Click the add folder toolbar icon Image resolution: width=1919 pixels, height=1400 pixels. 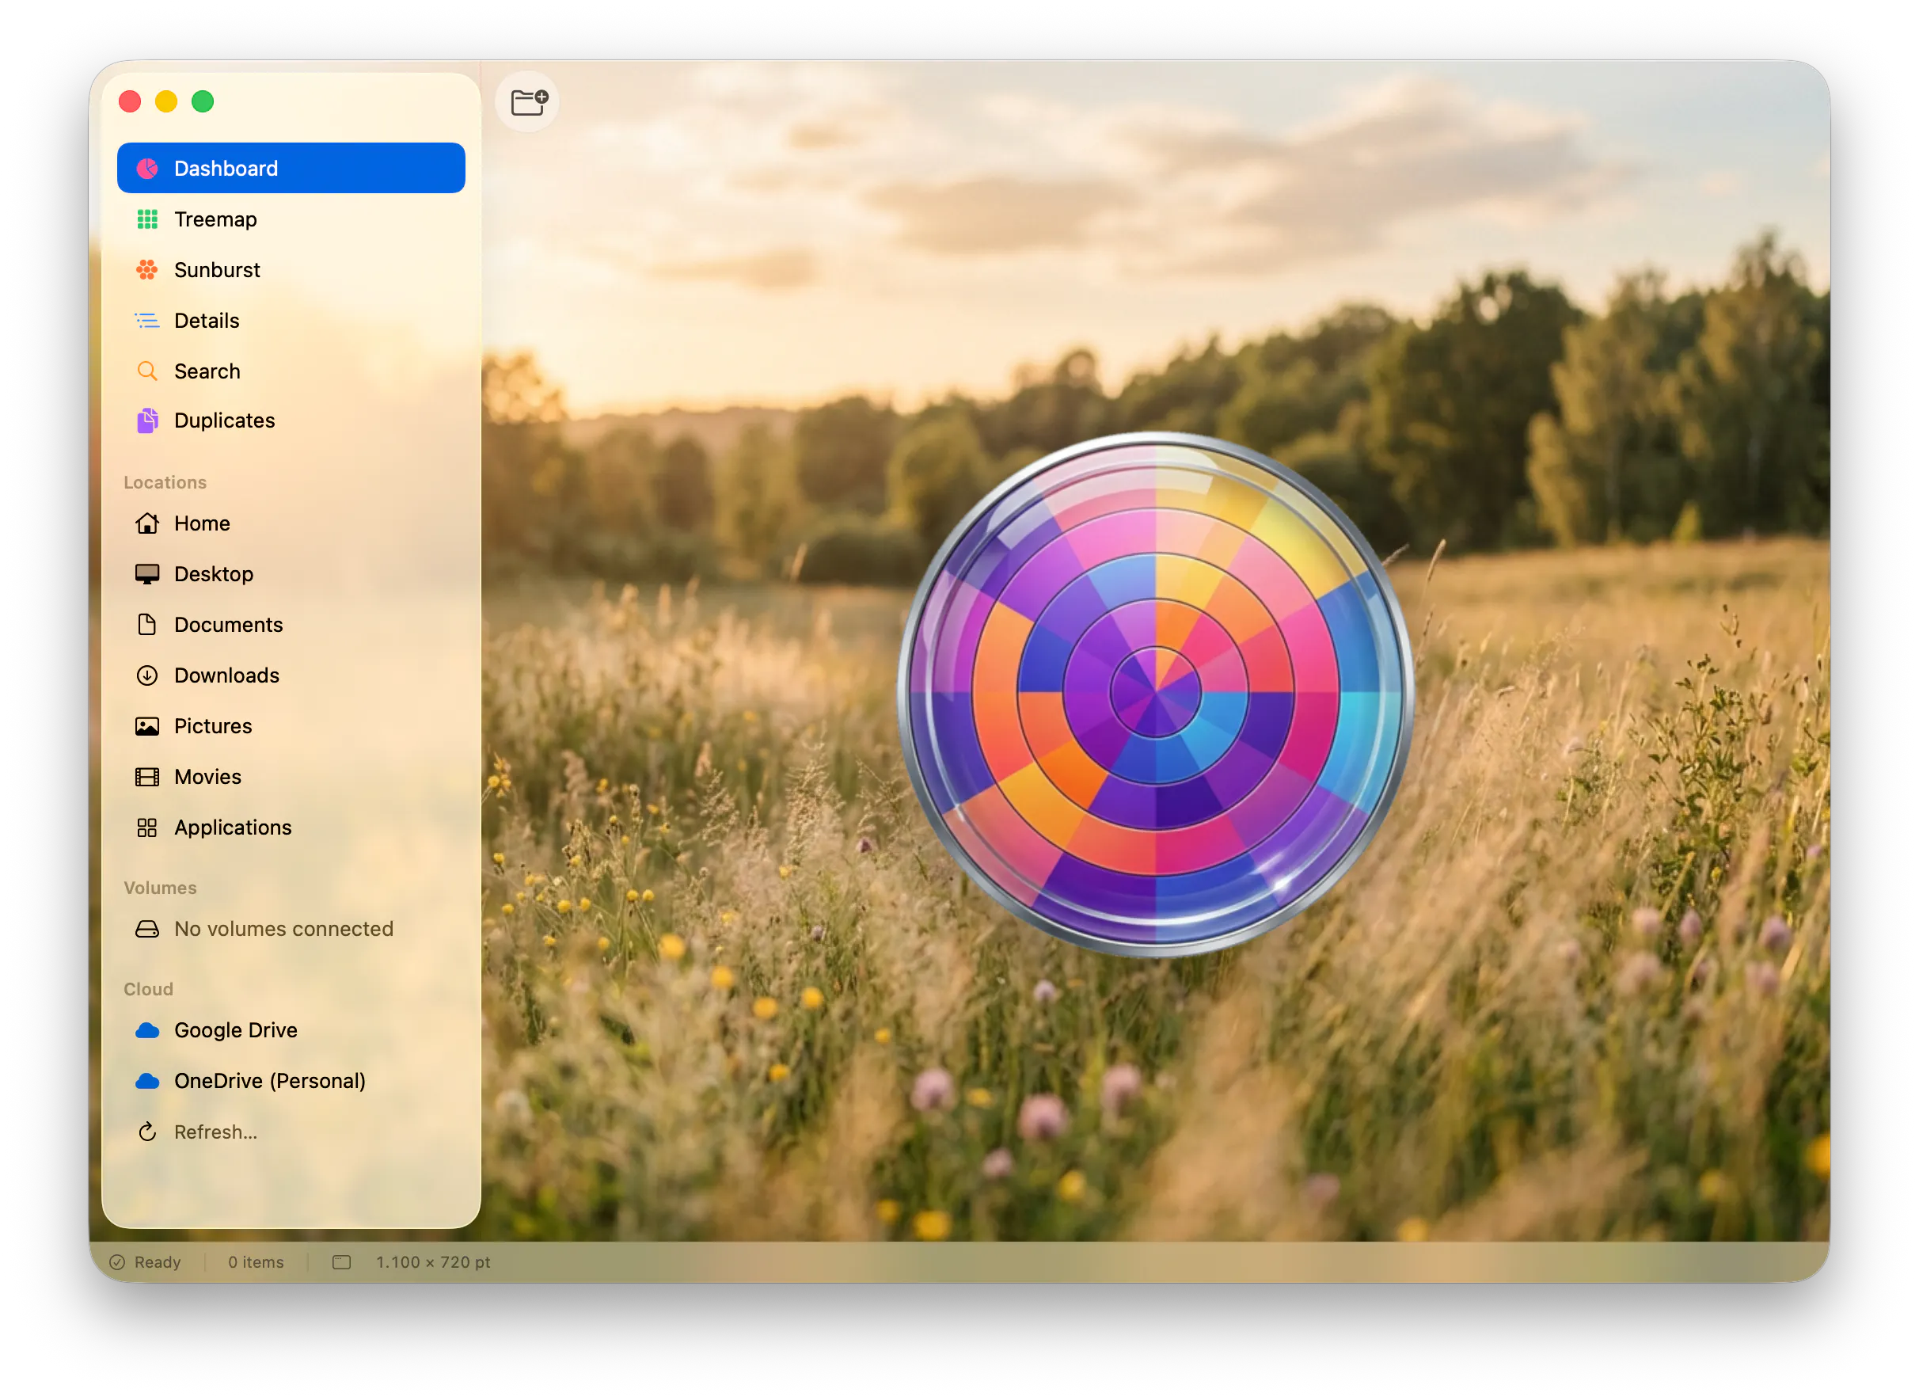click(x=529, y=101)
